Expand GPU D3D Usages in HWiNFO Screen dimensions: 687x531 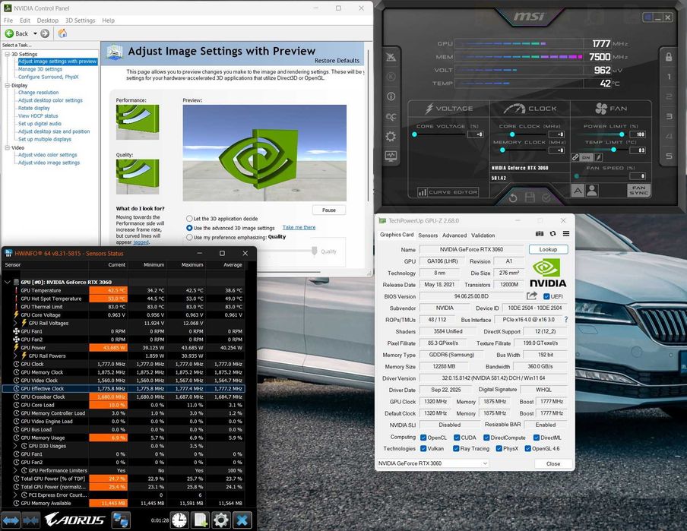coord(16,446)
